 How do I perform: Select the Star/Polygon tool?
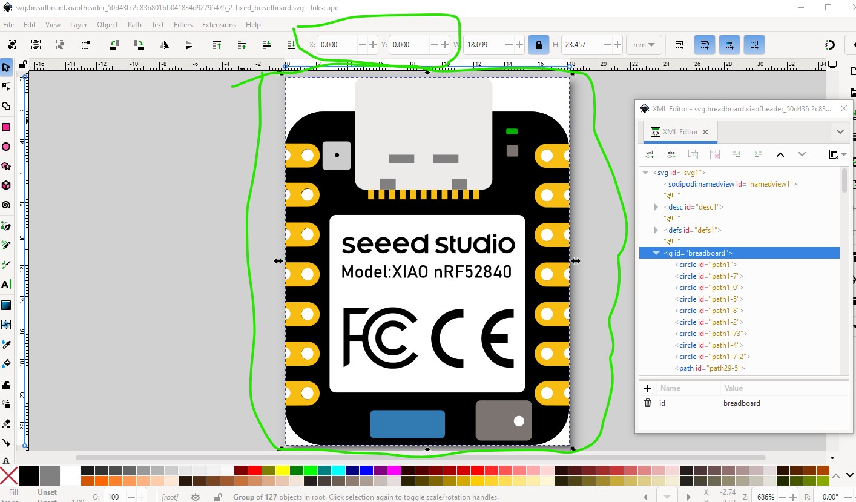6,166
